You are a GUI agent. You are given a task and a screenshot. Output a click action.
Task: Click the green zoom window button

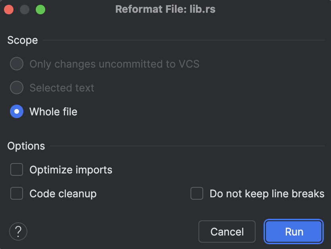[40, 9]
